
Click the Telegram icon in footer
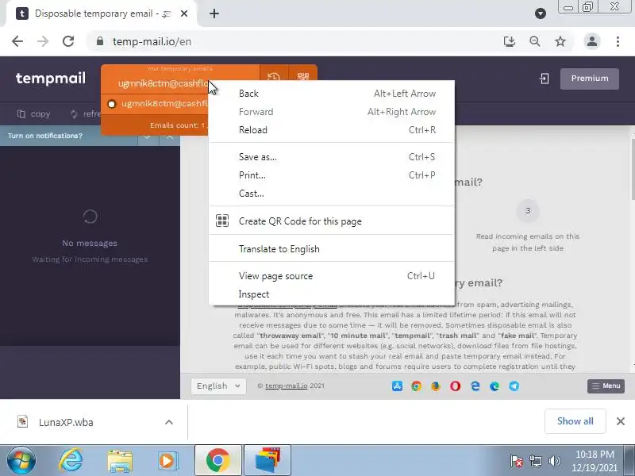point(514,386)
